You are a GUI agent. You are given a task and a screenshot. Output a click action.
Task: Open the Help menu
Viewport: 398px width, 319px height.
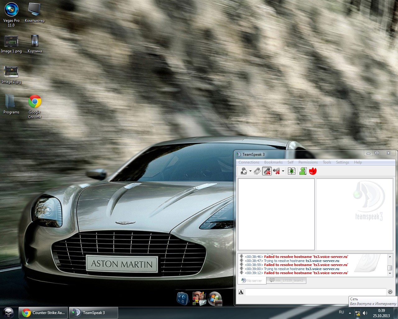pos(358,162)
